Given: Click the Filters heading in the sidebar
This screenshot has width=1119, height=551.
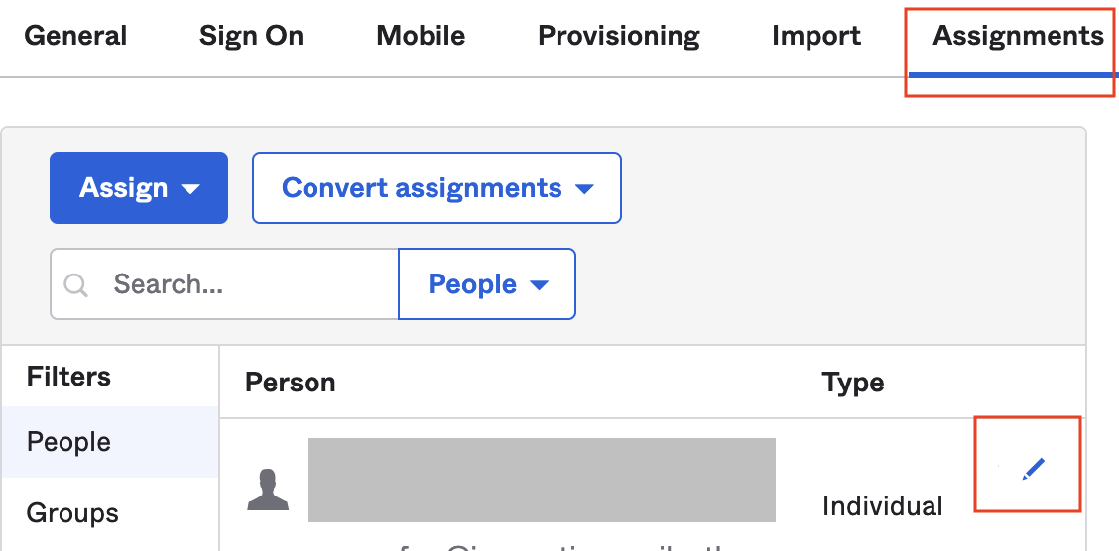Looking at the screenshot, I should pyautogui.click(x=68, y=377).
